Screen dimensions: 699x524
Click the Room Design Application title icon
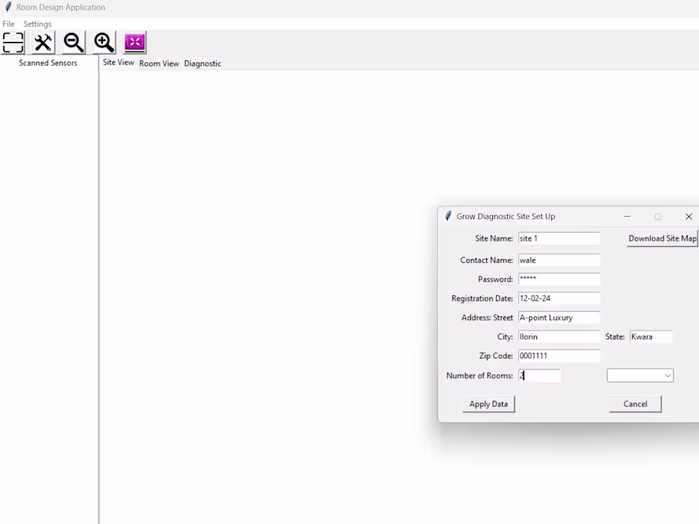(x=8, y=7)
